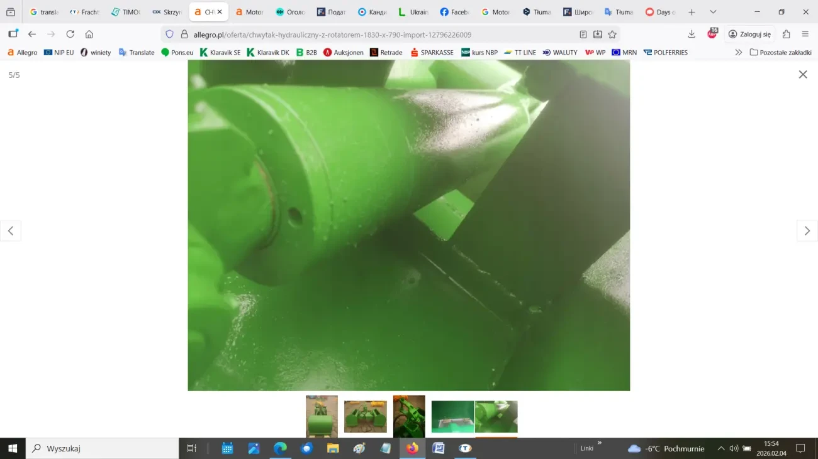818x459 pixels.
Task: Open the Firefox hamburger application menu
Action: click(x=805, y=35)
